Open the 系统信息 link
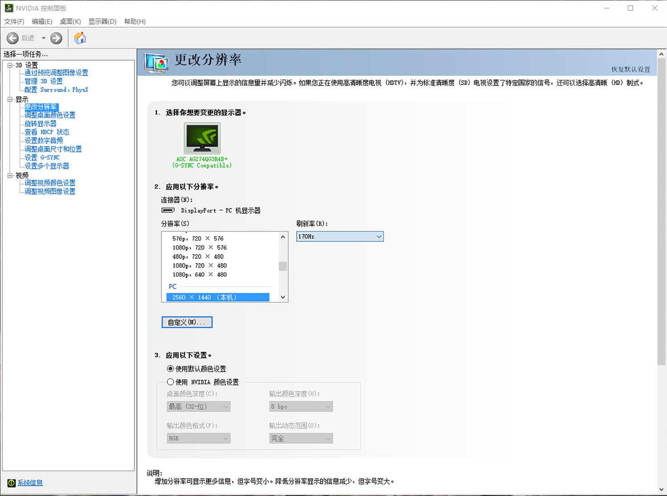 coord(29,482)
